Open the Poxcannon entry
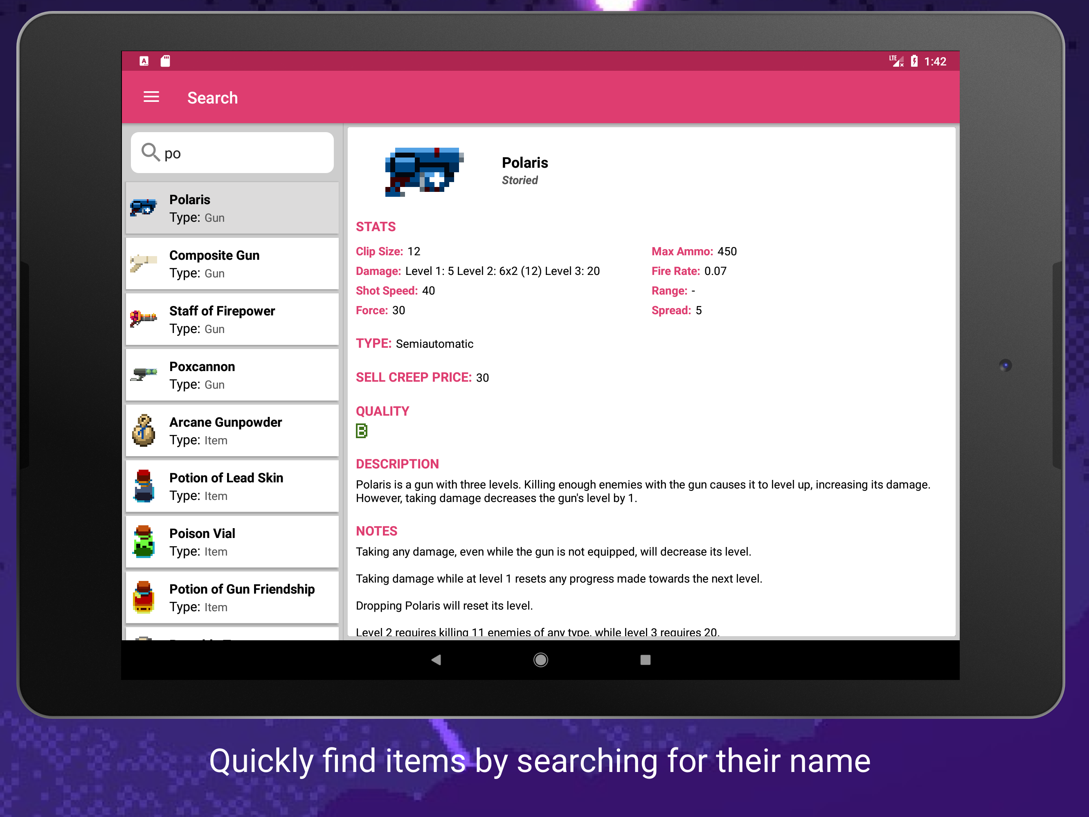This screenshot has height=817, width=1089. point(232,375)
